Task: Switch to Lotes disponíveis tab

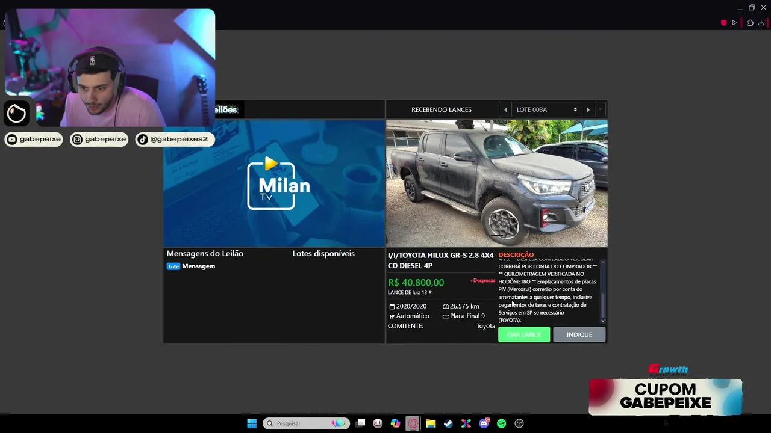Action: [323, 254]
